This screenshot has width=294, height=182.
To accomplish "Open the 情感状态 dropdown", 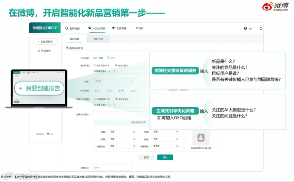I will 122,146.
